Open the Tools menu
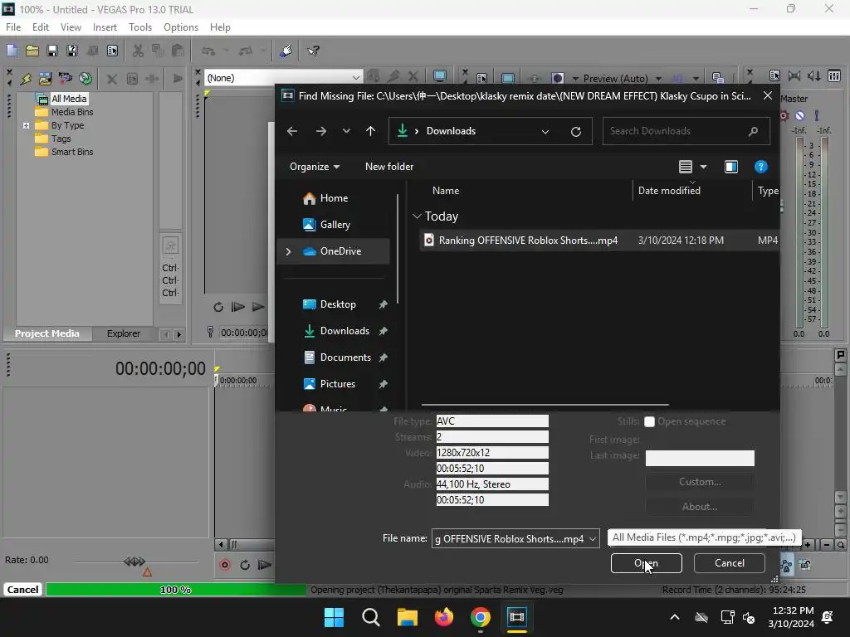Image resolution: width=850 pixels, height=637 pixels. tap(139, 27)
